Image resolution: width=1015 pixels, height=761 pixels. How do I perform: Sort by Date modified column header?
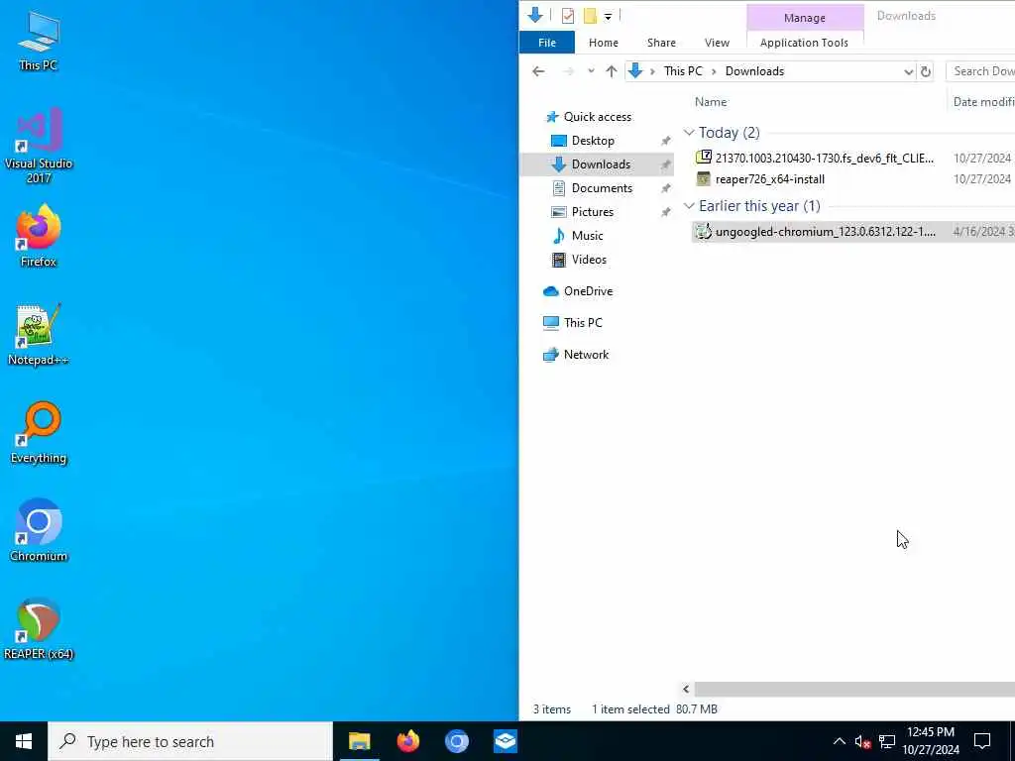[982, 102]
